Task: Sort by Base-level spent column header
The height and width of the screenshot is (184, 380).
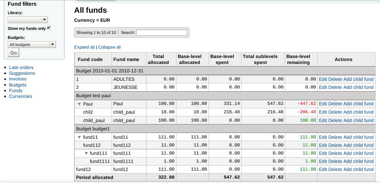Action: 222,59
